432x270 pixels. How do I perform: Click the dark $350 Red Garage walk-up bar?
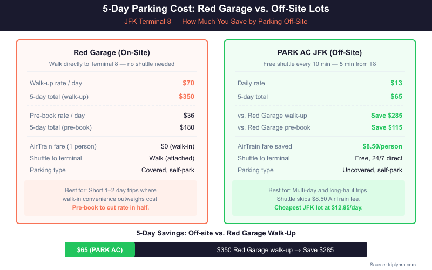[x=251, y=250]
